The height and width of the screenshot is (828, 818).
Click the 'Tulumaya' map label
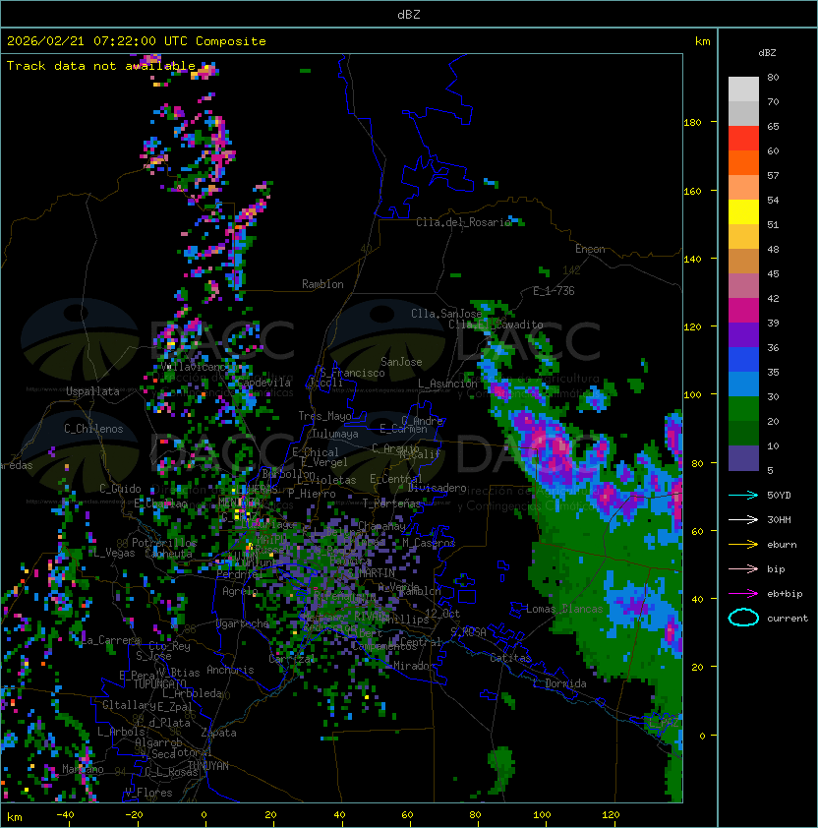click(335, 434)
